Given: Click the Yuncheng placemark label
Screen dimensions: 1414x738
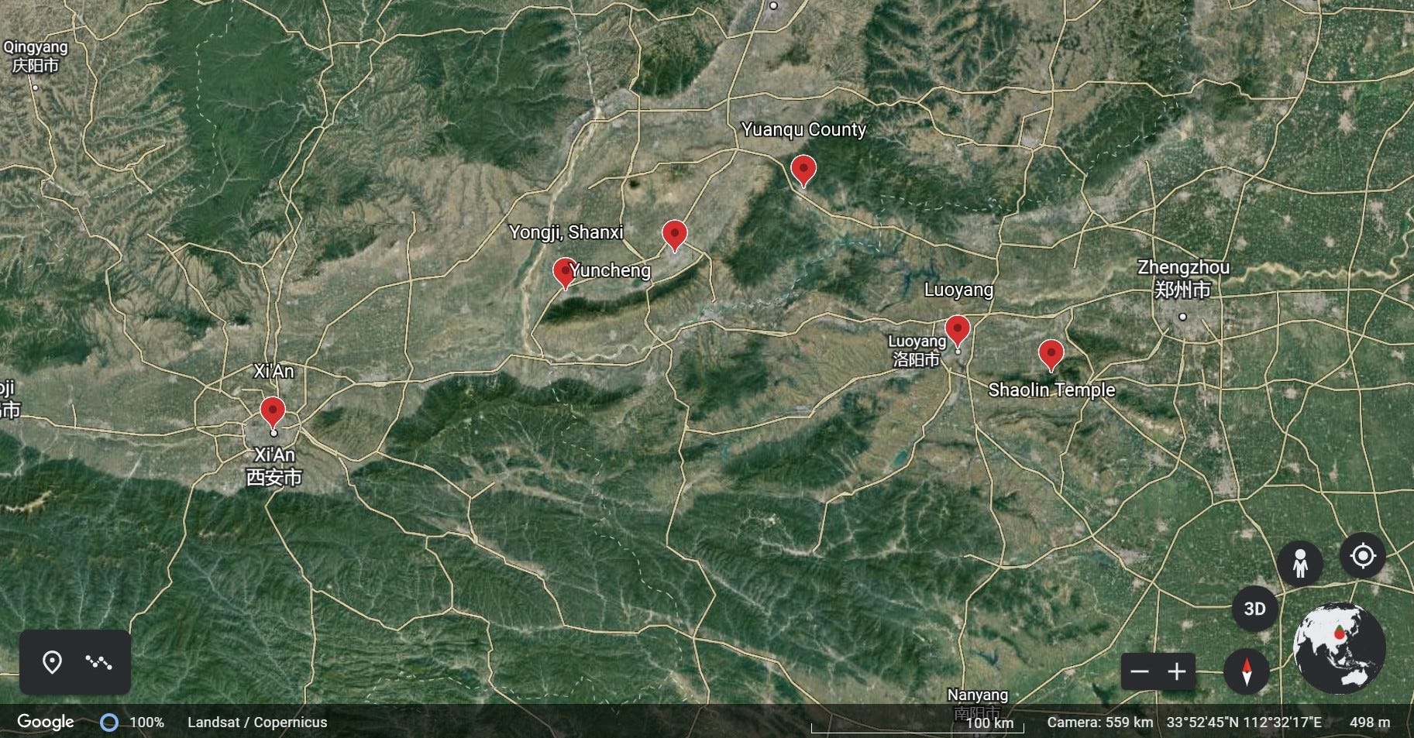Looking at the screenshot, I should pyautogui.click(x=610, y=270).
